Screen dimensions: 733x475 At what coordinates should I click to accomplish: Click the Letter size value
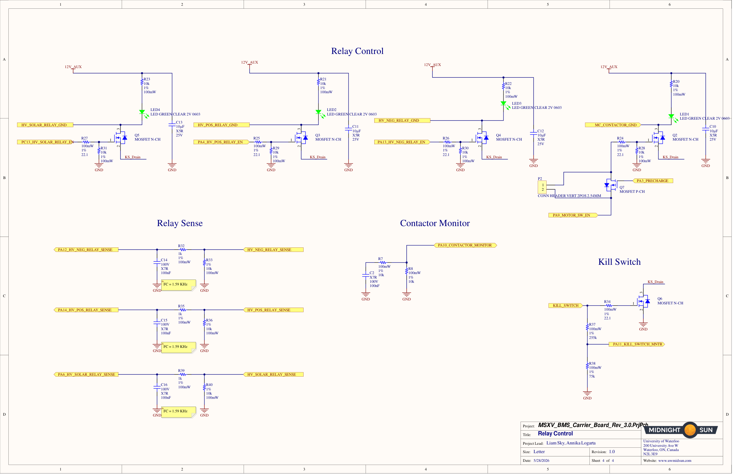[x=539, y=452]
